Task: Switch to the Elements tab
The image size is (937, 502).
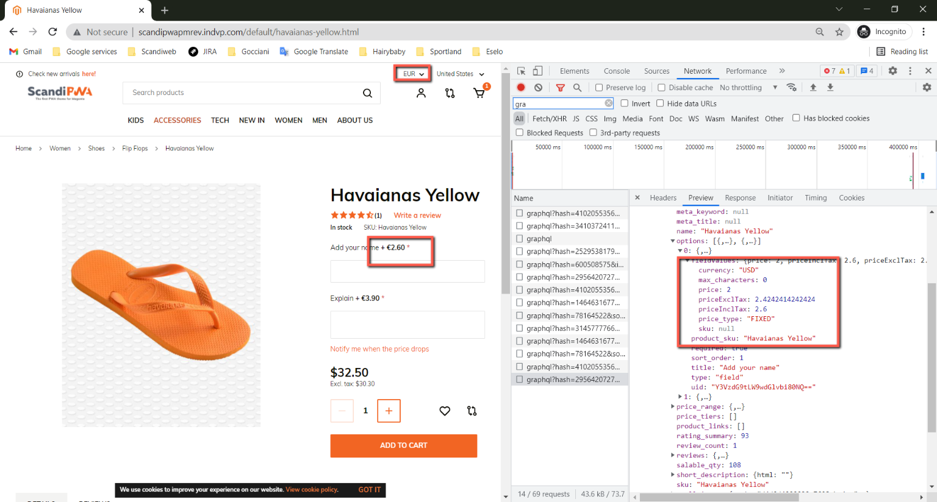Action: (x=575, y=71)
